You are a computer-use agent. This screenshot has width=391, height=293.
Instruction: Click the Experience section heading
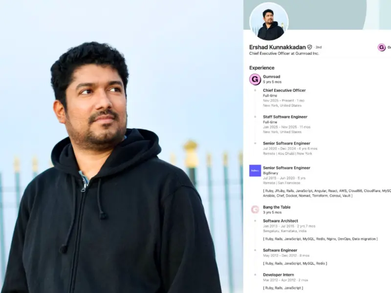pyautogui.click(x=261, y=68)
